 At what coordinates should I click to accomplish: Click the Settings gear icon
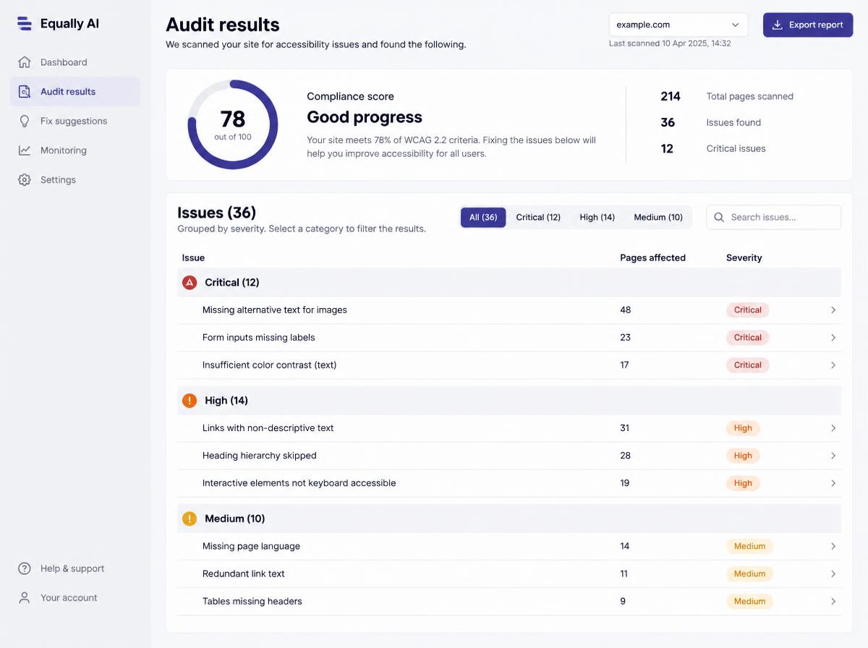(25, 180)
